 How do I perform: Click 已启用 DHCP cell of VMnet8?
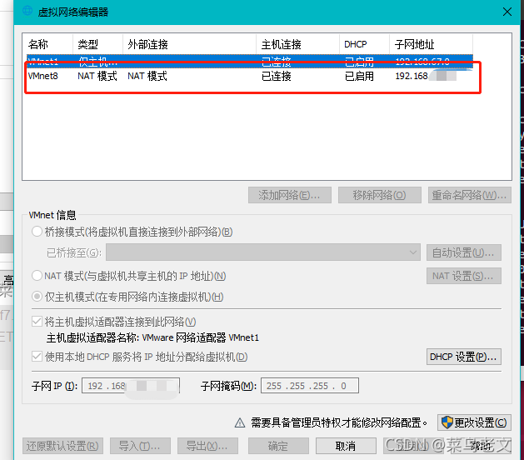[359, 76]
